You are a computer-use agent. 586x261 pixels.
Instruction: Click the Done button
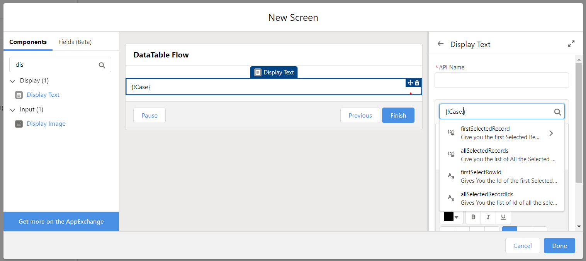pyautogui.click(x=559, y=246)
